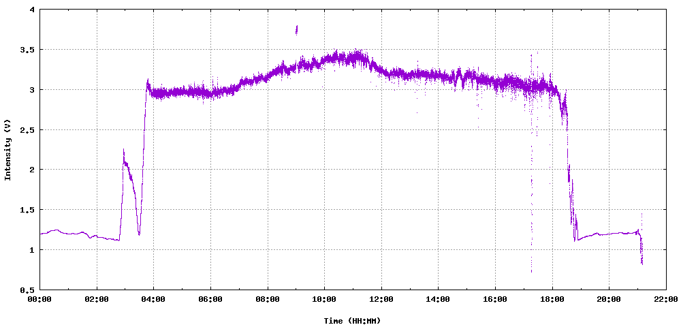Click the 12:00 time axis label
This screenshot has height=327, width=681.
(x=381, y=299)
